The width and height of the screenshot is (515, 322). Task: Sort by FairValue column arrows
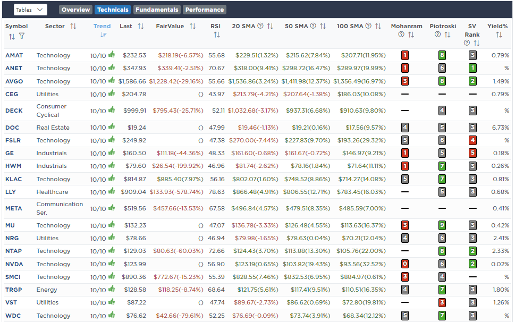[192, 26]
